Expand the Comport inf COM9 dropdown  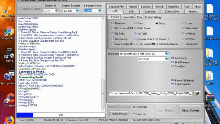(56, 11)
